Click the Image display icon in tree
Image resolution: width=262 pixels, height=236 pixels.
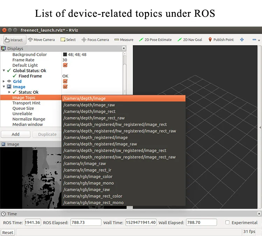(x=9, y=87)
